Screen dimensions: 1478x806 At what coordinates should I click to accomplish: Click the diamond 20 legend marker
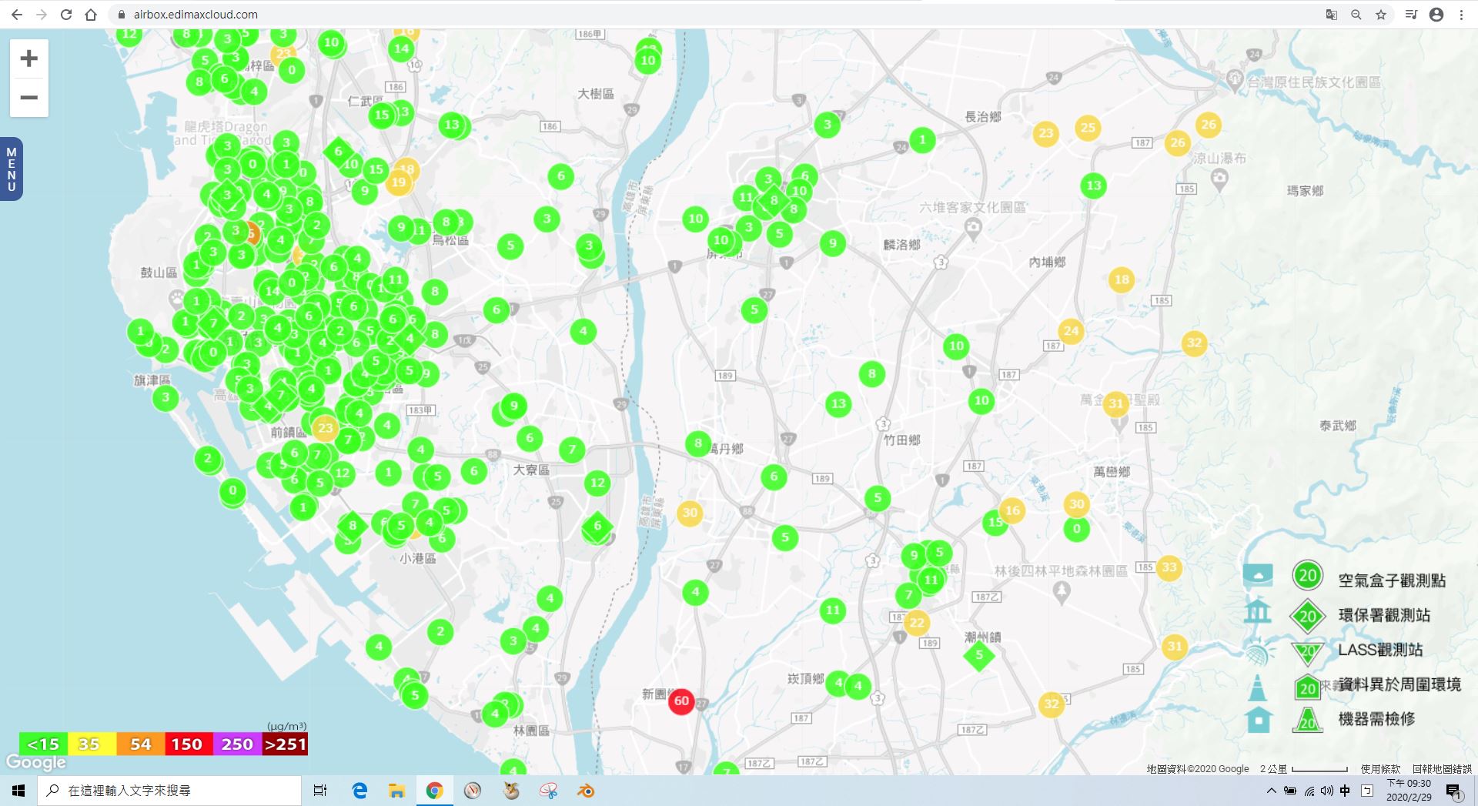tap(1308, 616)
